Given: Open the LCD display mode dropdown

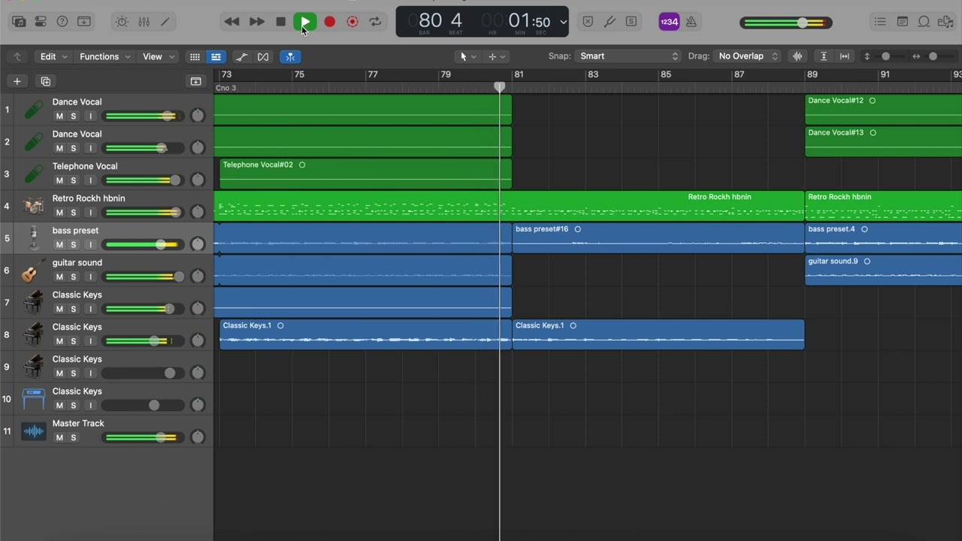Looking at the screenshot, I should 563,22.
